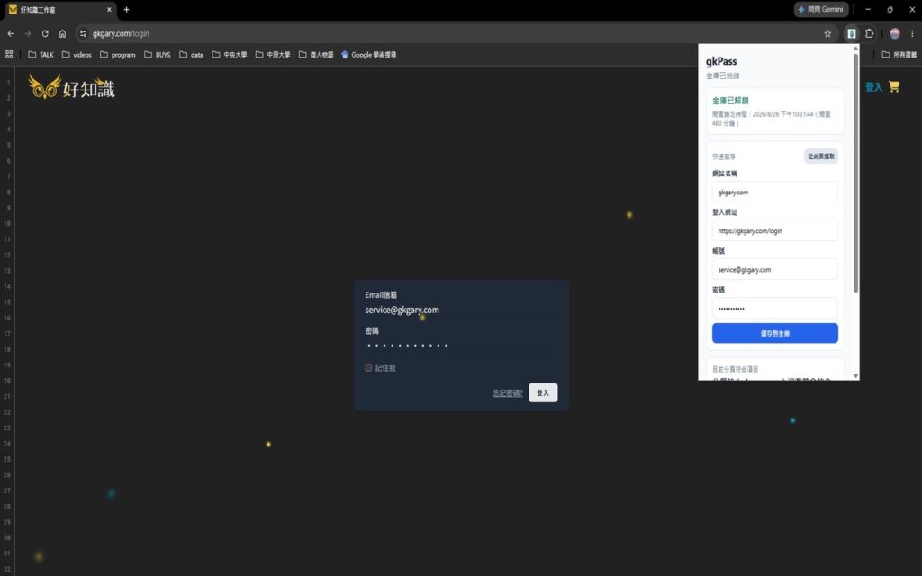Expand the BUYS bookmarks folder
This screenshot has height=576, width=922.
(x=157, y=55)
